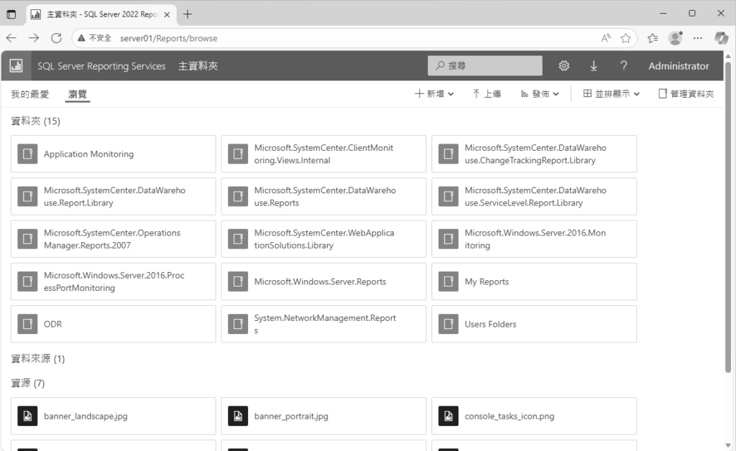Click the 主資料夾 breadcrumb link

point(198,65)
